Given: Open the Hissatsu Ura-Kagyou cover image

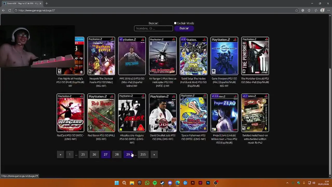Looking at the screenshot, I should pos(132,113).
